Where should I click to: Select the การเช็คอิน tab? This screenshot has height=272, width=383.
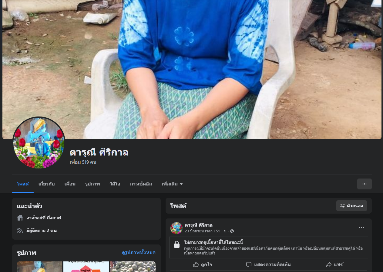[x=141, y=184]
